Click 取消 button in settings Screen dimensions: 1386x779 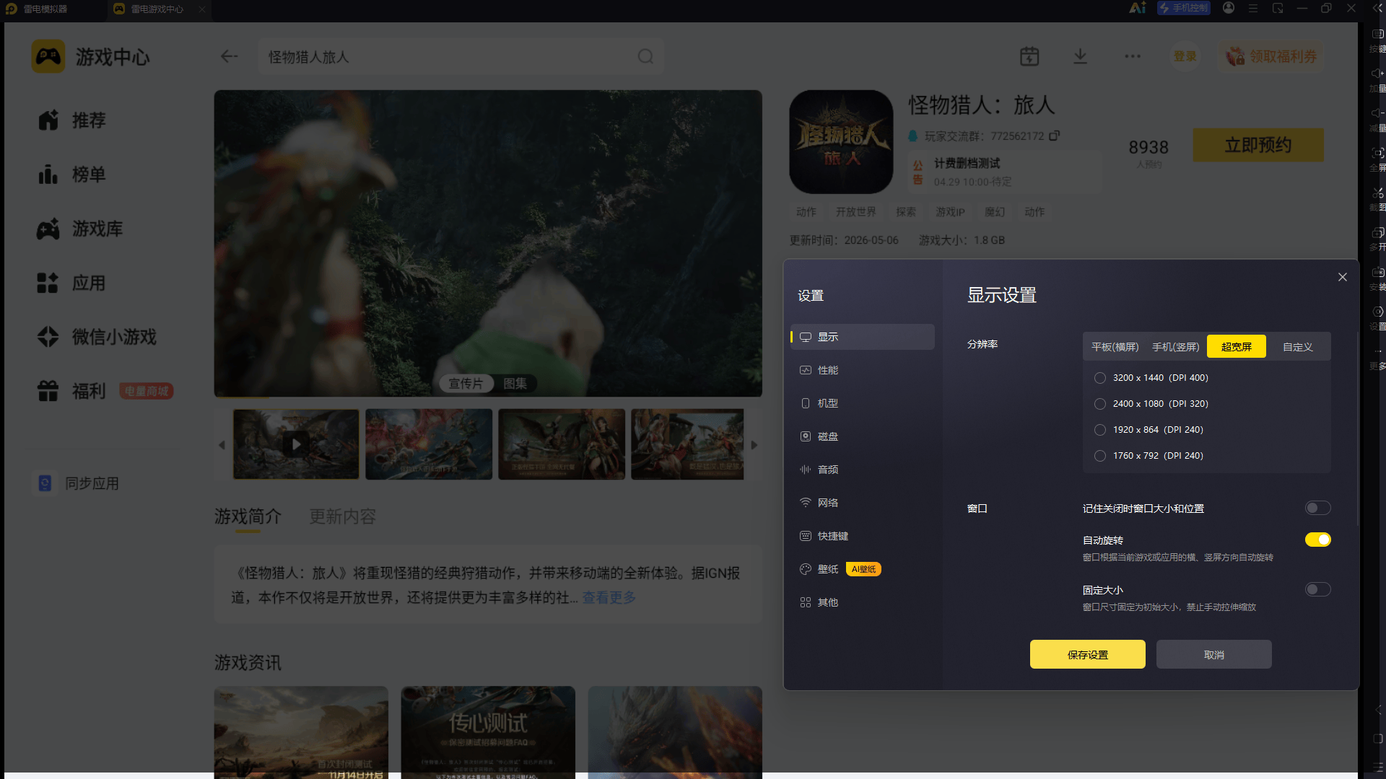[x=1214, y=654]
